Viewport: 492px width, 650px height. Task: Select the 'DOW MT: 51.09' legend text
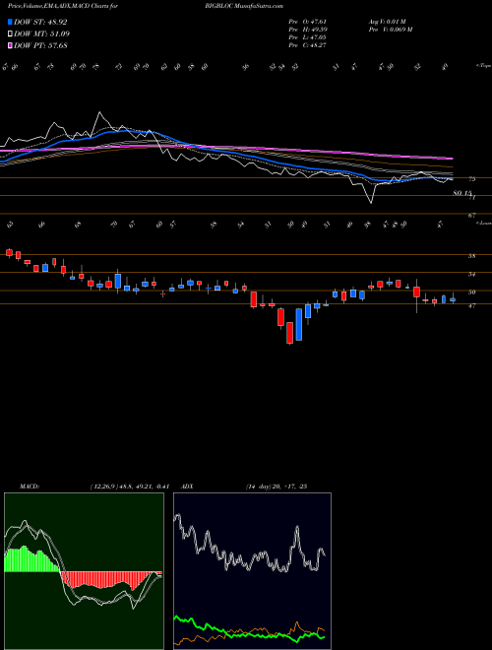[41, 33]
